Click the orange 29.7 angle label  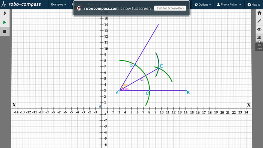[125, 85]
